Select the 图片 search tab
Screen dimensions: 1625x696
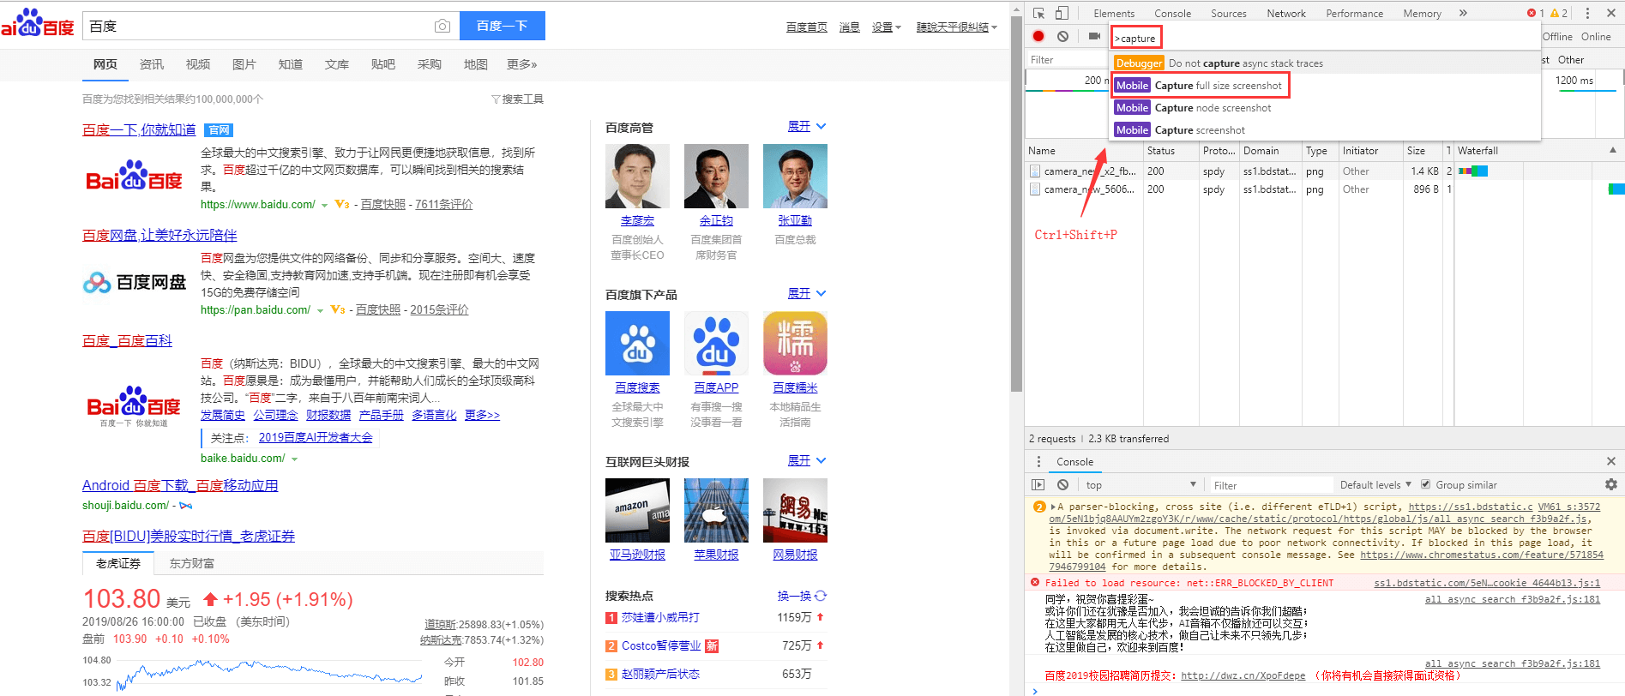tap(244, 64)
